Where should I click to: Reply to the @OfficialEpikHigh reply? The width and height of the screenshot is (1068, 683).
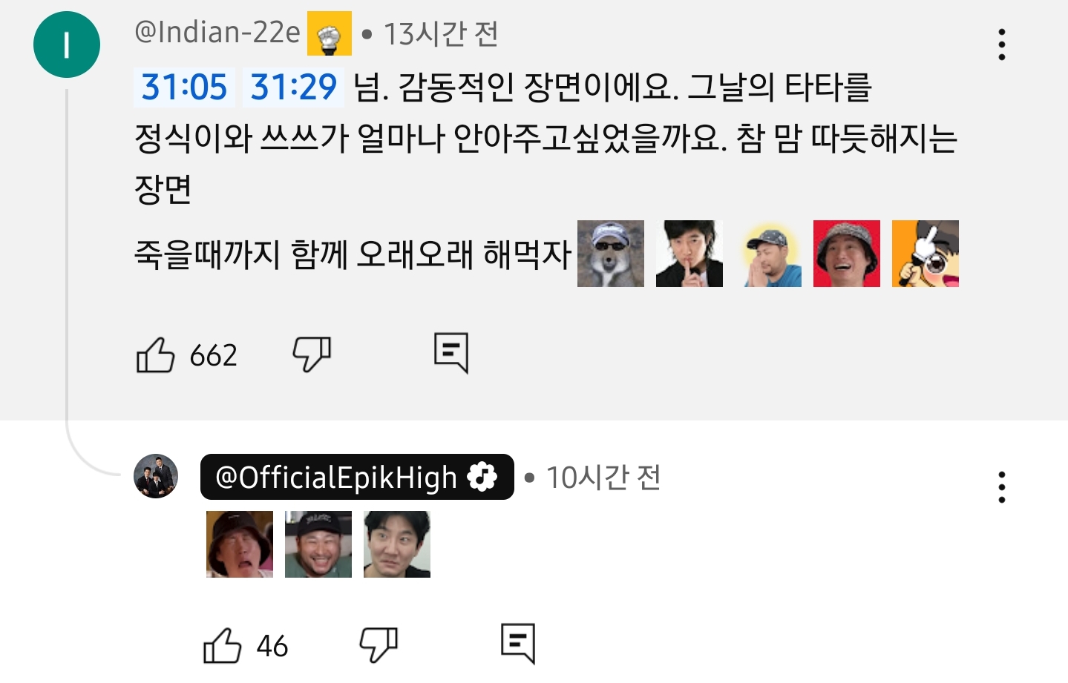coord(518,643)
